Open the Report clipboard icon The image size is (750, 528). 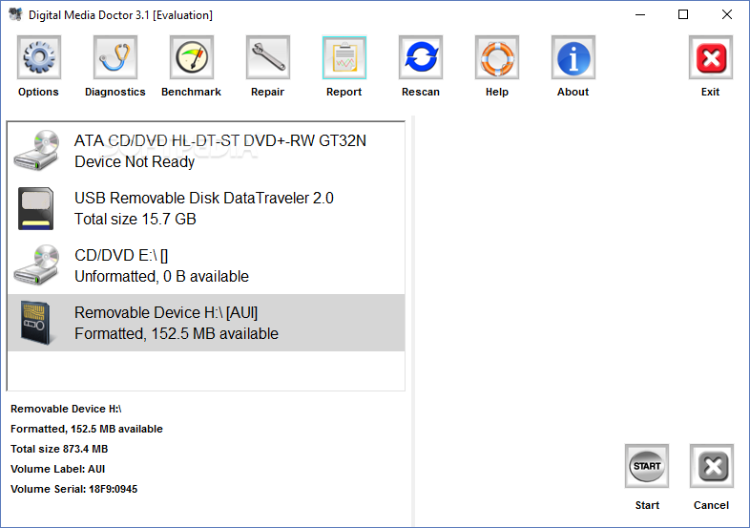point(344,57)
